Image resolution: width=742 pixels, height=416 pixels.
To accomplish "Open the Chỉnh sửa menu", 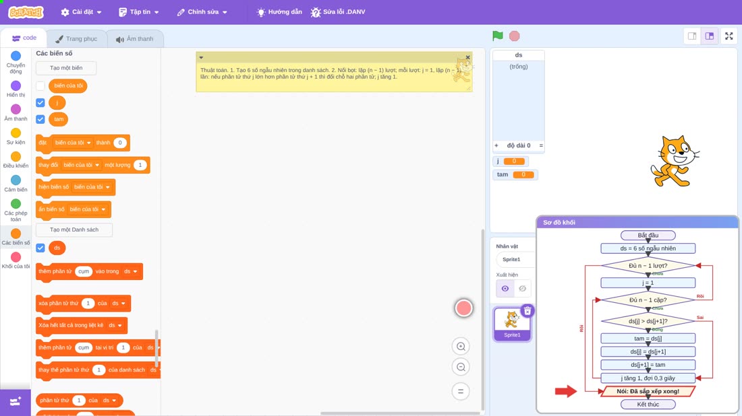I will (x=202, y=12).
